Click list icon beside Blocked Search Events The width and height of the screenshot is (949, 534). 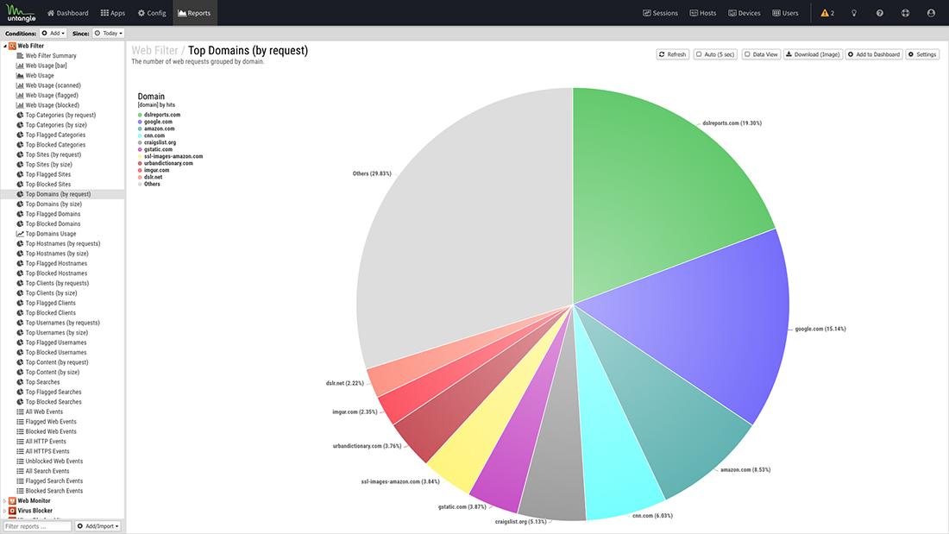[20, 491]
